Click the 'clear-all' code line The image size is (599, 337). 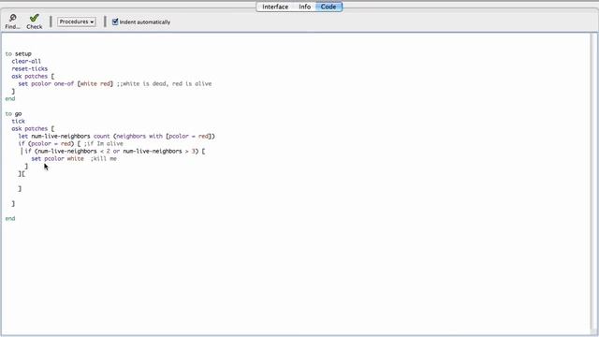point(26,61)
